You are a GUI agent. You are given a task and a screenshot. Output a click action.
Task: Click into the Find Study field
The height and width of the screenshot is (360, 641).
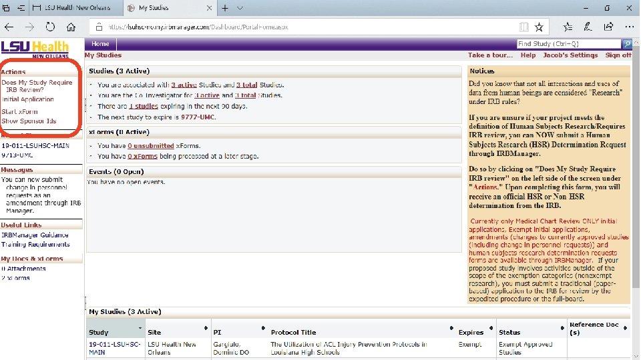coord(569,44)
